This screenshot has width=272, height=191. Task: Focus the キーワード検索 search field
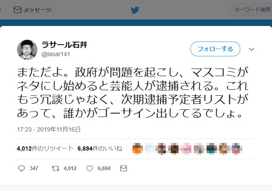click(251, 10)
